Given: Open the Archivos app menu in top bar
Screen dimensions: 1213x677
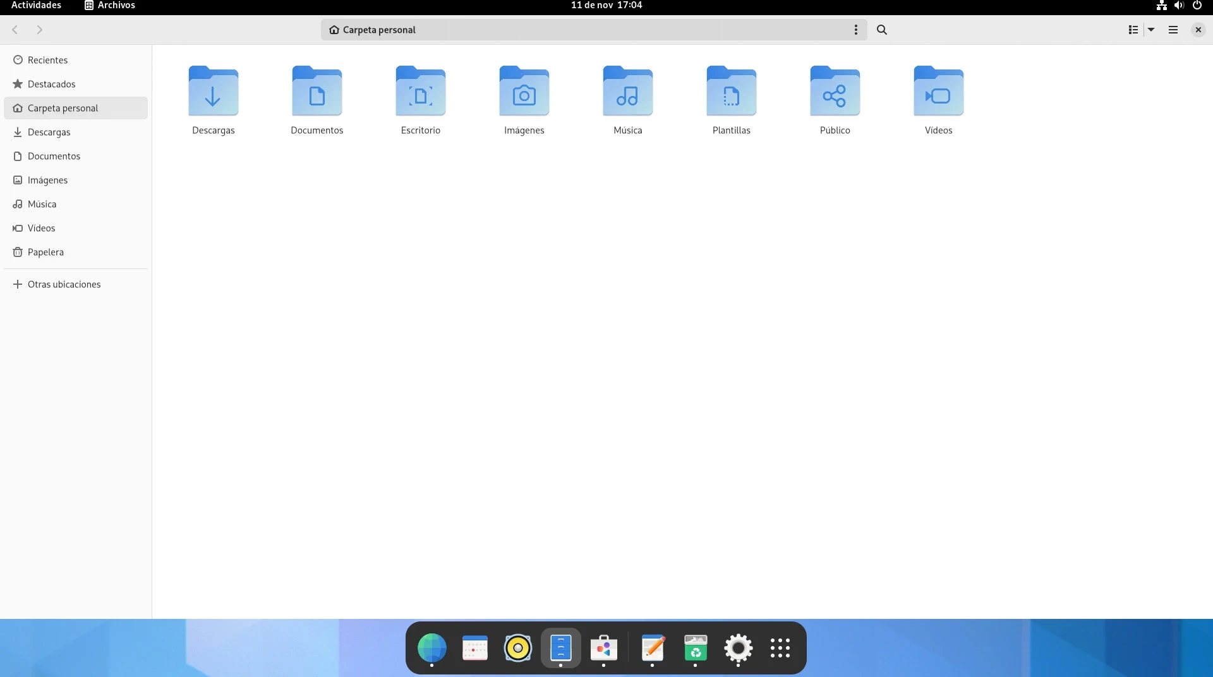Looking at the screenshot, I should (110, 5).
